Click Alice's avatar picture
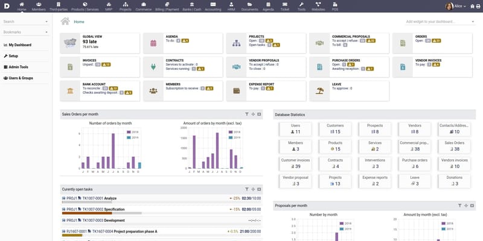Viewport: 483px width, 241px height. (449, 6)
